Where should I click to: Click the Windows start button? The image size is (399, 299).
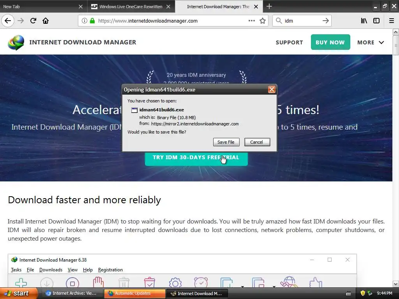19,293
